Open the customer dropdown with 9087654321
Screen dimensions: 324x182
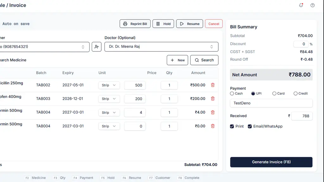pyautogui.click(x=44, y=47)
